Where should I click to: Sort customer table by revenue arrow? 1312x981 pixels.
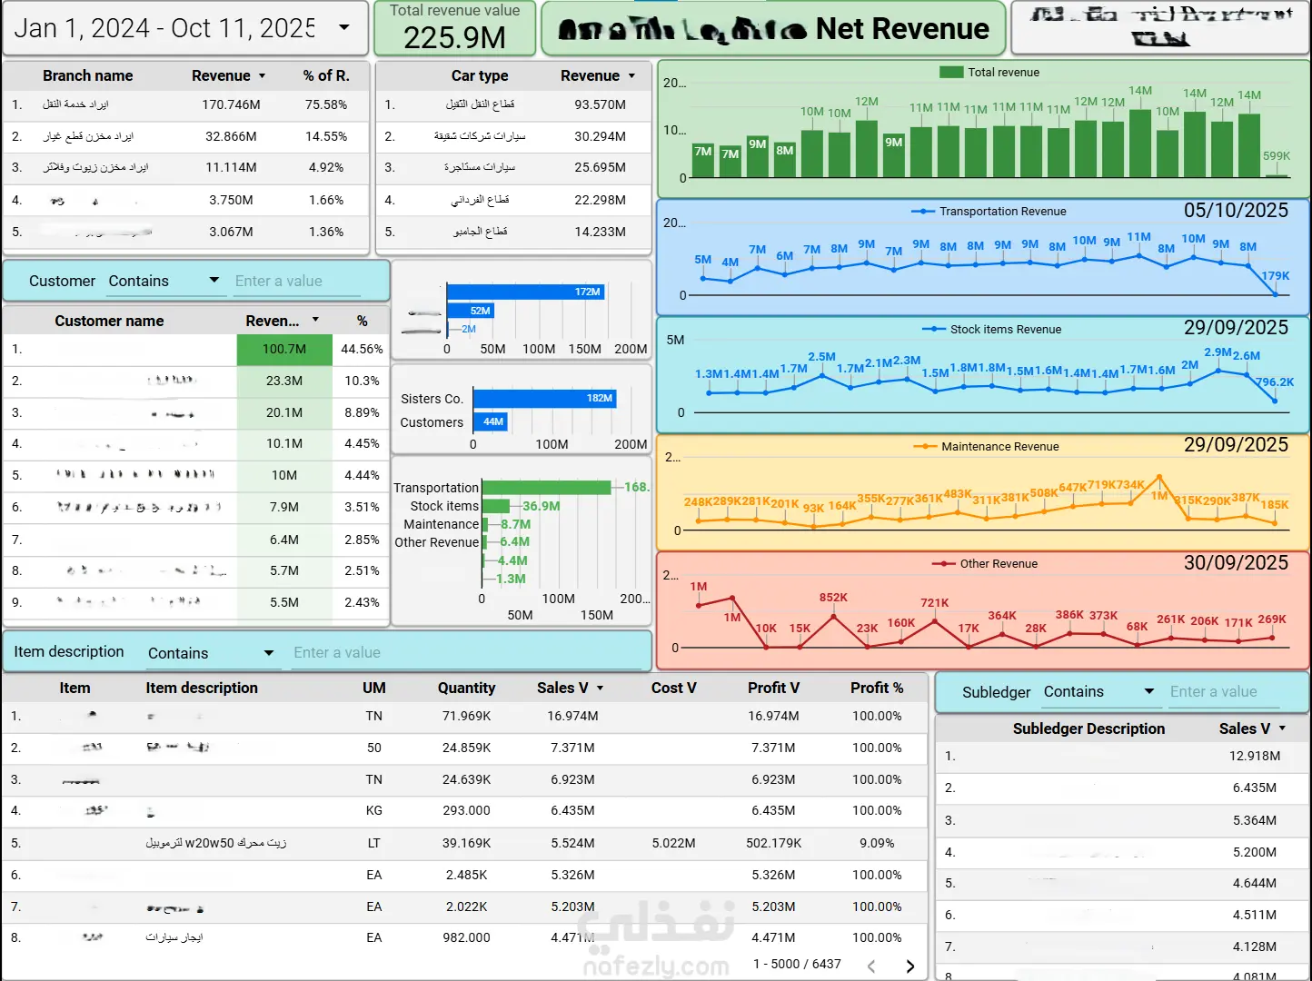tap(315, 320)
